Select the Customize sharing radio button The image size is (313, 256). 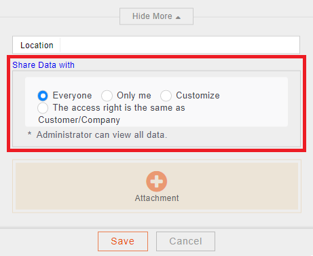point(166,96)
